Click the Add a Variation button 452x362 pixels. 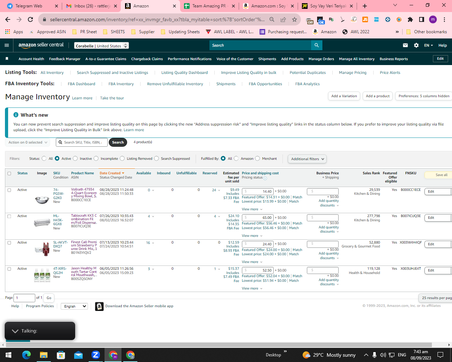point(344,96)
